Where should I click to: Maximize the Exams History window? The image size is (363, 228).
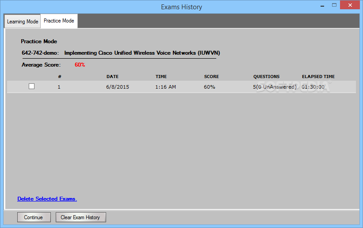(334, 5)
